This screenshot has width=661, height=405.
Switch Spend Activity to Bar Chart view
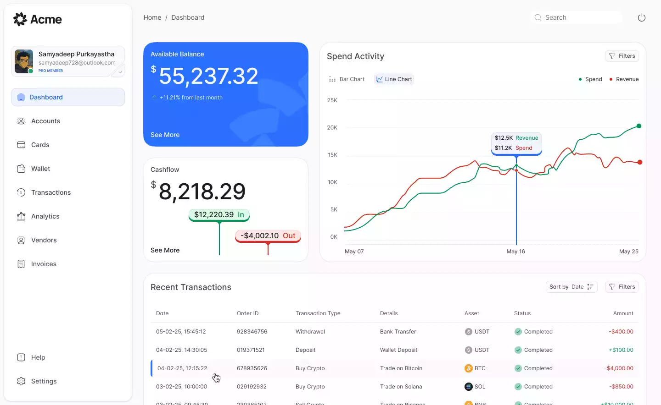(x=347, y=79)
